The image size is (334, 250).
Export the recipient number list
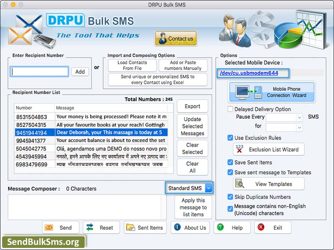192,106
